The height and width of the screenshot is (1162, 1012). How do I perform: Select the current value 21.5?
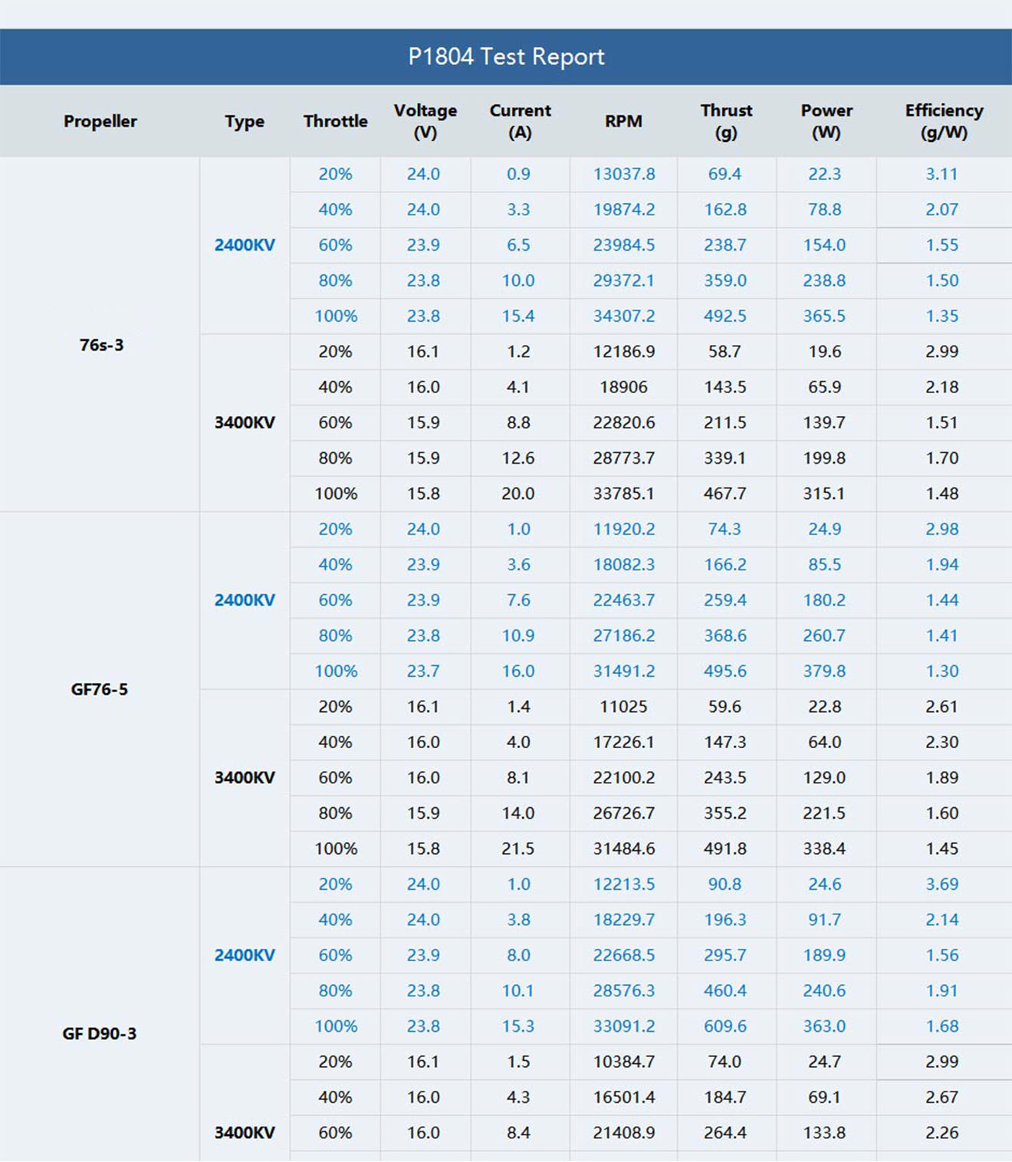(x=518, y=849)
